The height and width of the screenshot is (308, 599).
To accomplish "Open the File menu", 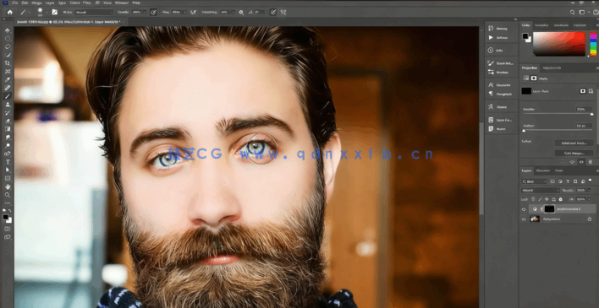I will click(15, 3).
